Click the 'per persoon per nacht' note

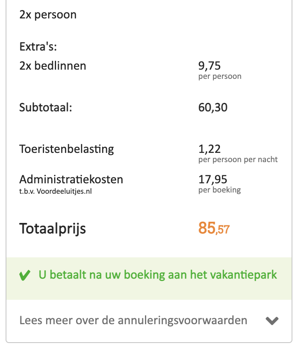click(238, 160)
